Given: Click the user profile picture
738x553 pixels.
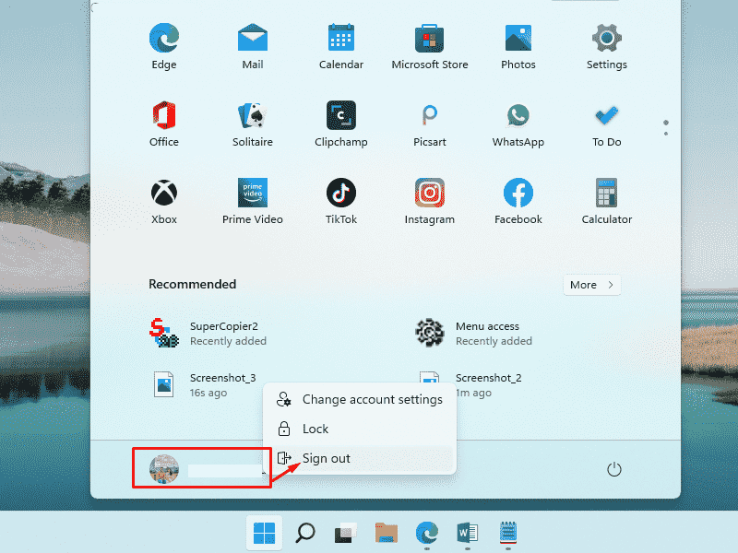Looking at the screenshot, I should [165, 467].
